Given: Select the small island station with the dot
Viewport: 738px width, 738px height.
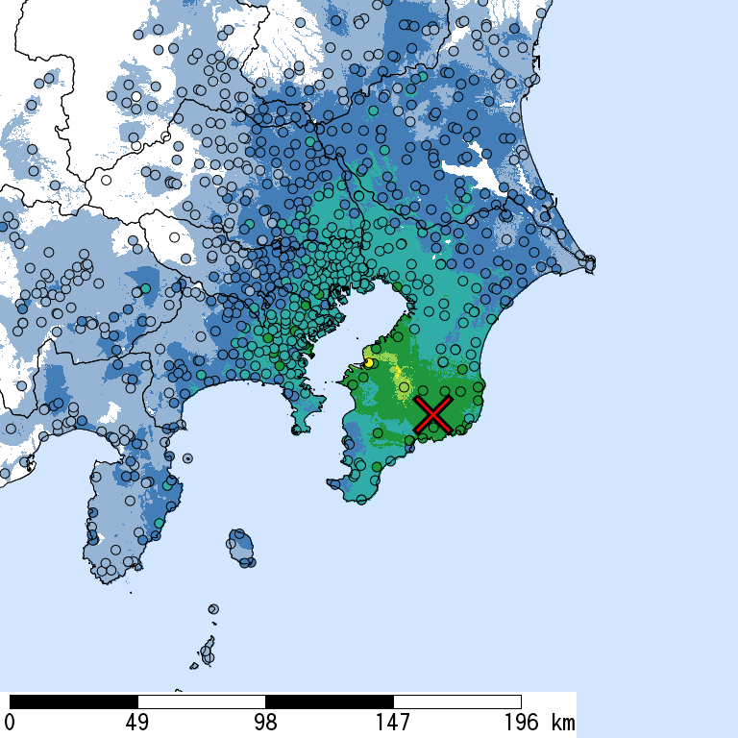Looking at the screenshot, I should coord(187,458).
